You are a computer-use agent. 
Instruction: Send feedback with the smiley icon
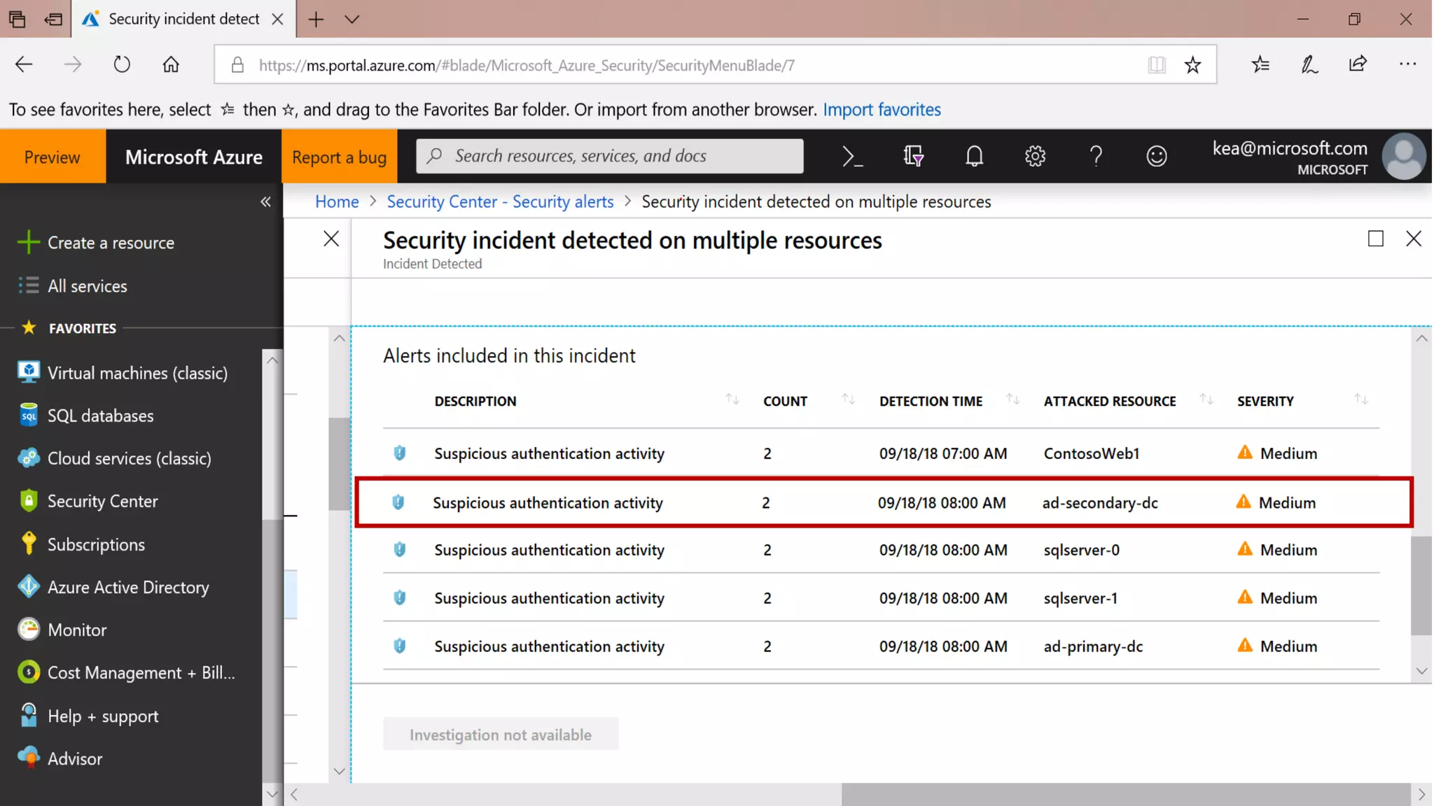(1156, 156)
